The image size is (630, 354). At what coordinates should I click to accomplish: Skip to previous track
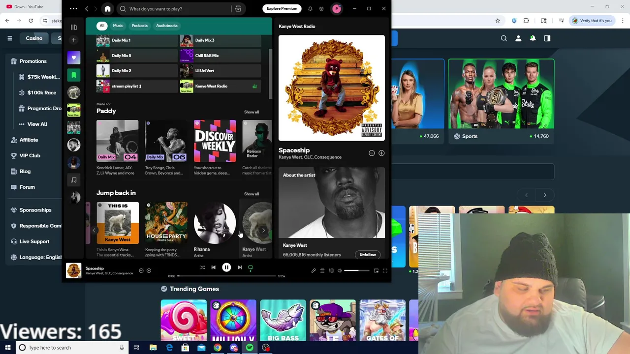coord(214,267)
